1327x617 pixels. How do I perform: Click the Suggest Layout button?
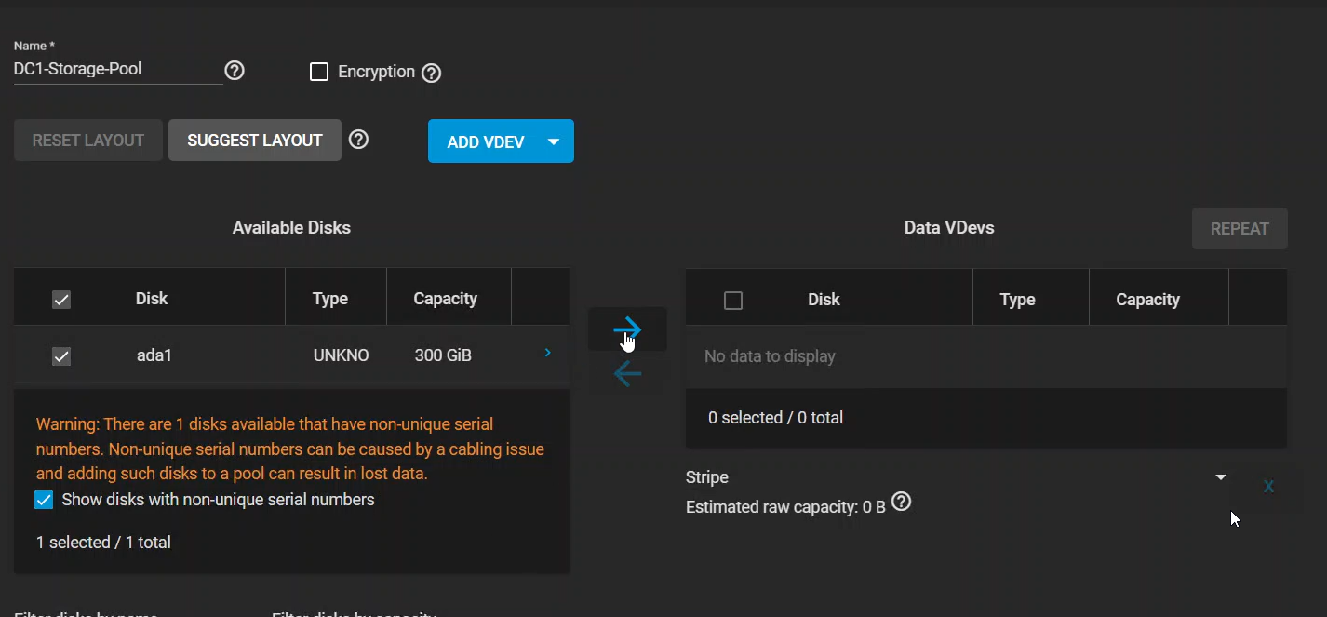254,141
